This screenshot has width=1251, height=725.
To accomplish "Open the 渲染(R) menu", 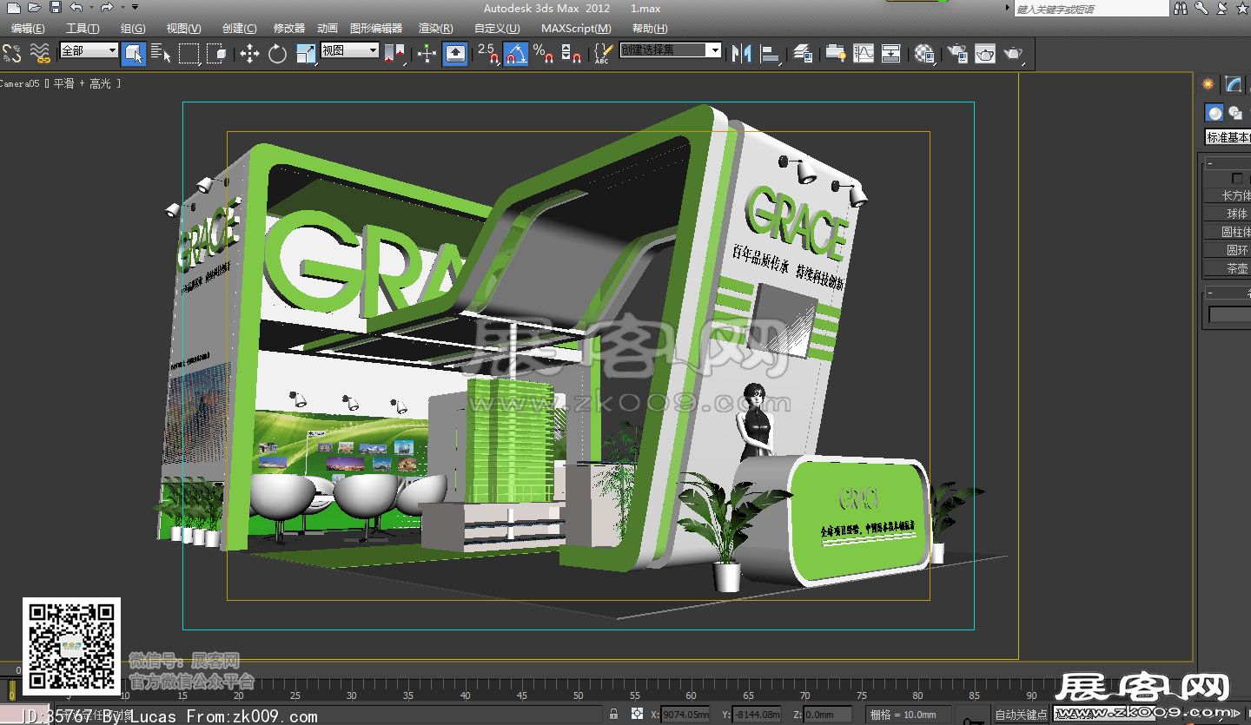I will pos(435,29).
